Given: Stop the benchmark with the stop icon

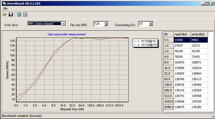Looking at the screenshot, I should (x=25, y=14).
